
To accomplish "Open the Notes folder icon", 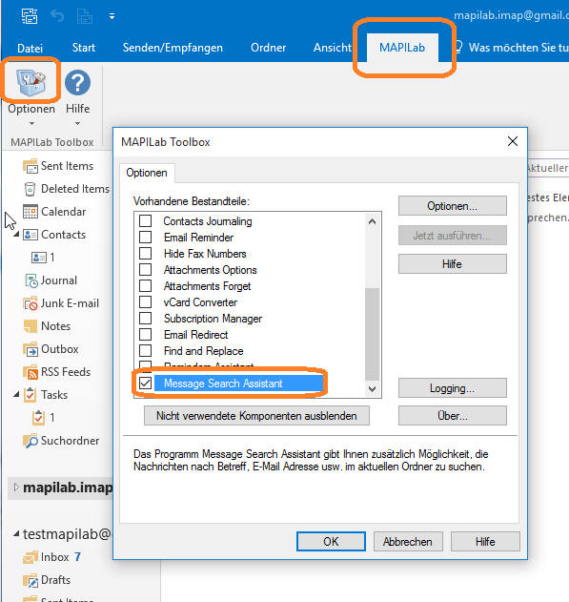I will 30,326.
